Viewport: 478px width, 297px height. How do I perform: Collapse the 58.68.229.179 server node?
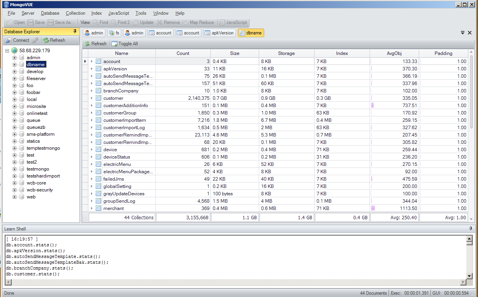coord(7,51)
